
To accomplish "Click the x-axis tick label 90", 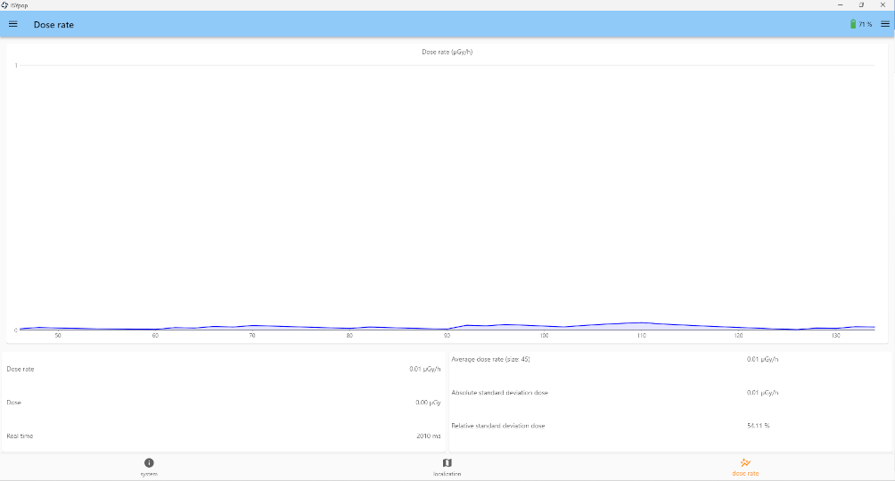I will 447,336.
